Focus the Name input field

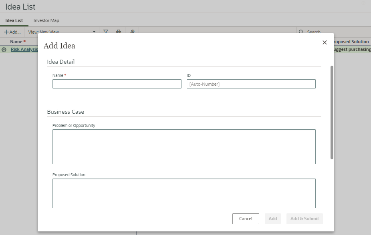point(117,84)
